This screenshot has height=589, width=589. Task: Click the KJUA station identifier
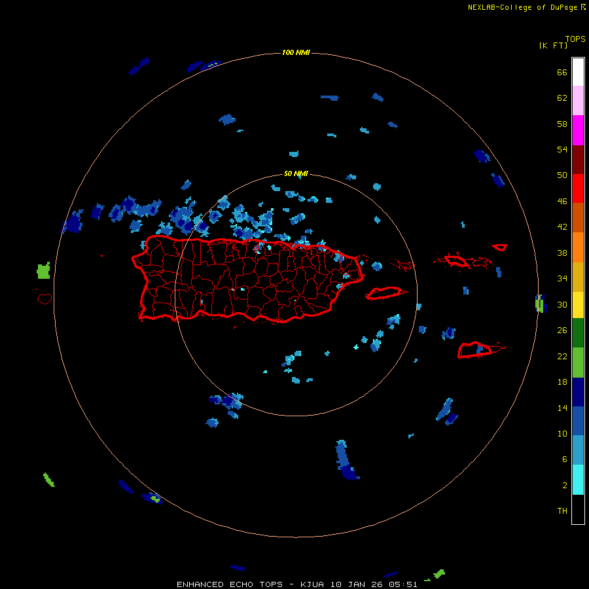(x=312, y=584)
